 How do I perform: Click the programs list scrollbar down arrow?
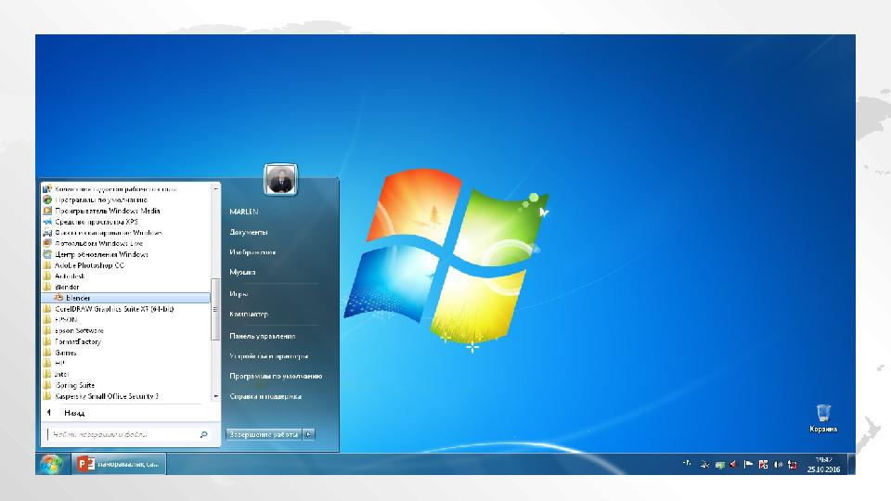(x=215, y=396)
